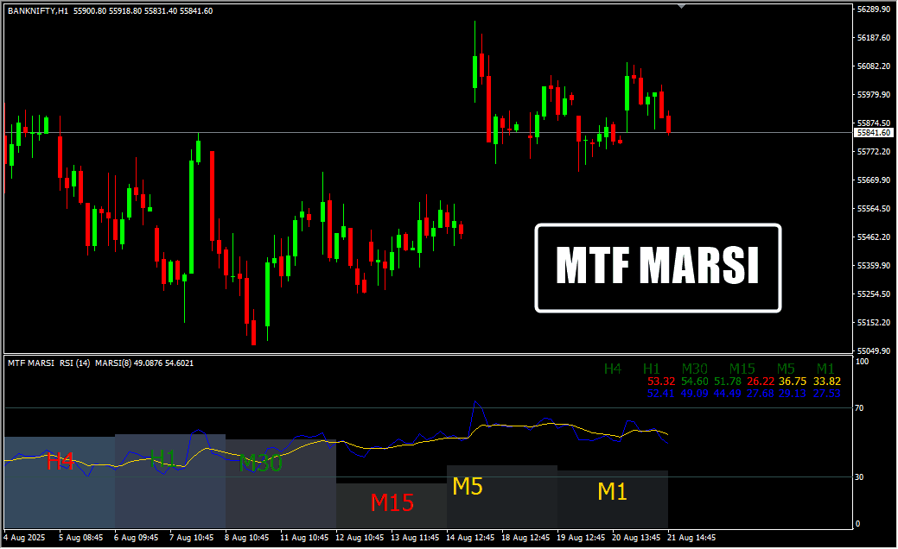Screen dimensions: 898x549
Task: Click the 30 level label on indicator scale
Action: (x=860, y=476)
